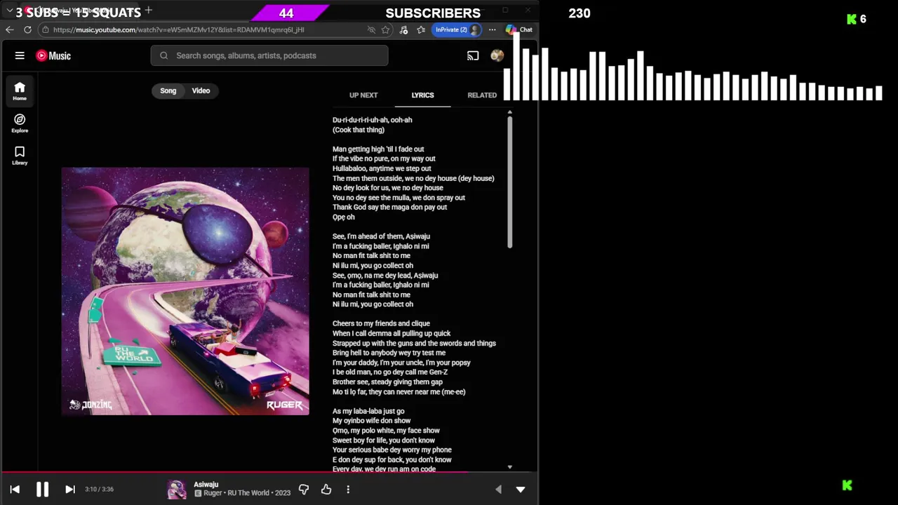Go back using the browser back arrow

click(x=9, y=29)
